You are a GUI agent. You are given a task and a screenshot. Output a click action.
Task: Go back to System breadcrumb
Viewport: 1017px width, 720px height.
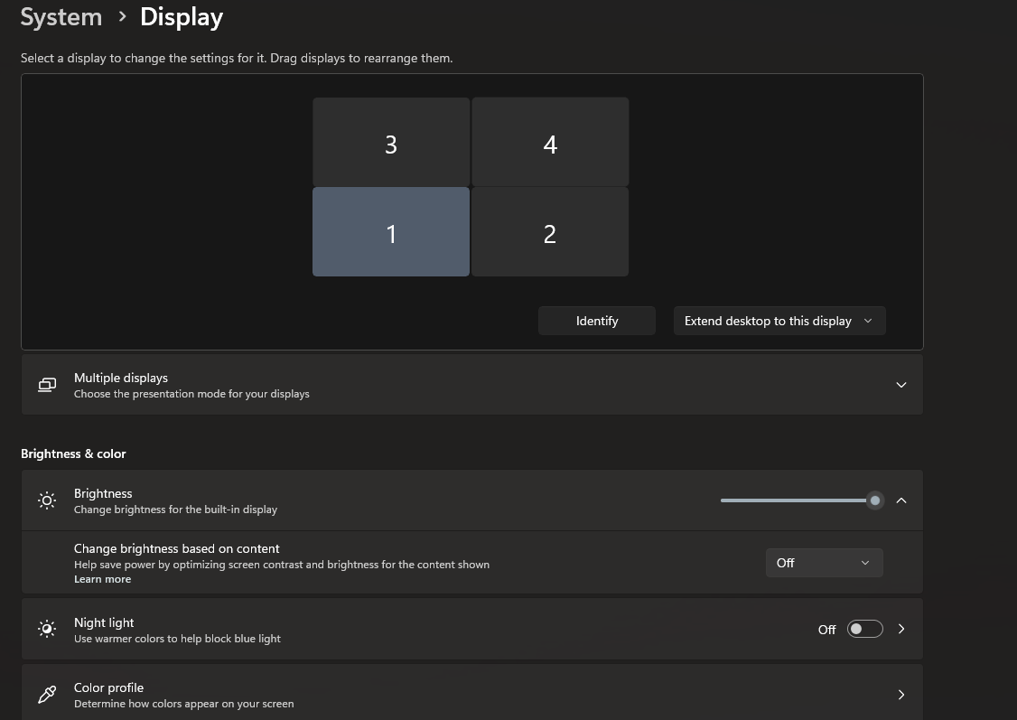pyautogui.click(x=61, y=17)
